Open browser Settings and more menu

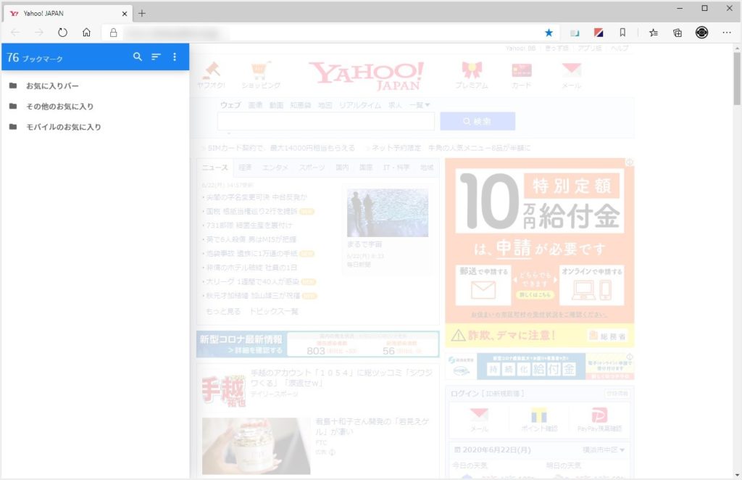[x=727, y=32]
